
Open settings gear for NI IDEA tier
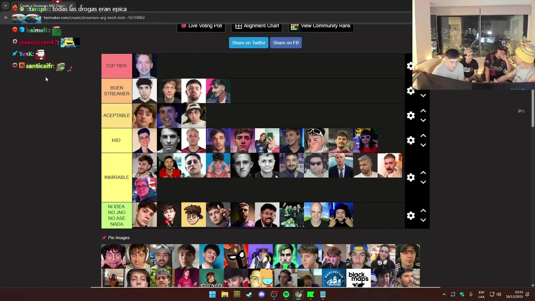point(410,215)
